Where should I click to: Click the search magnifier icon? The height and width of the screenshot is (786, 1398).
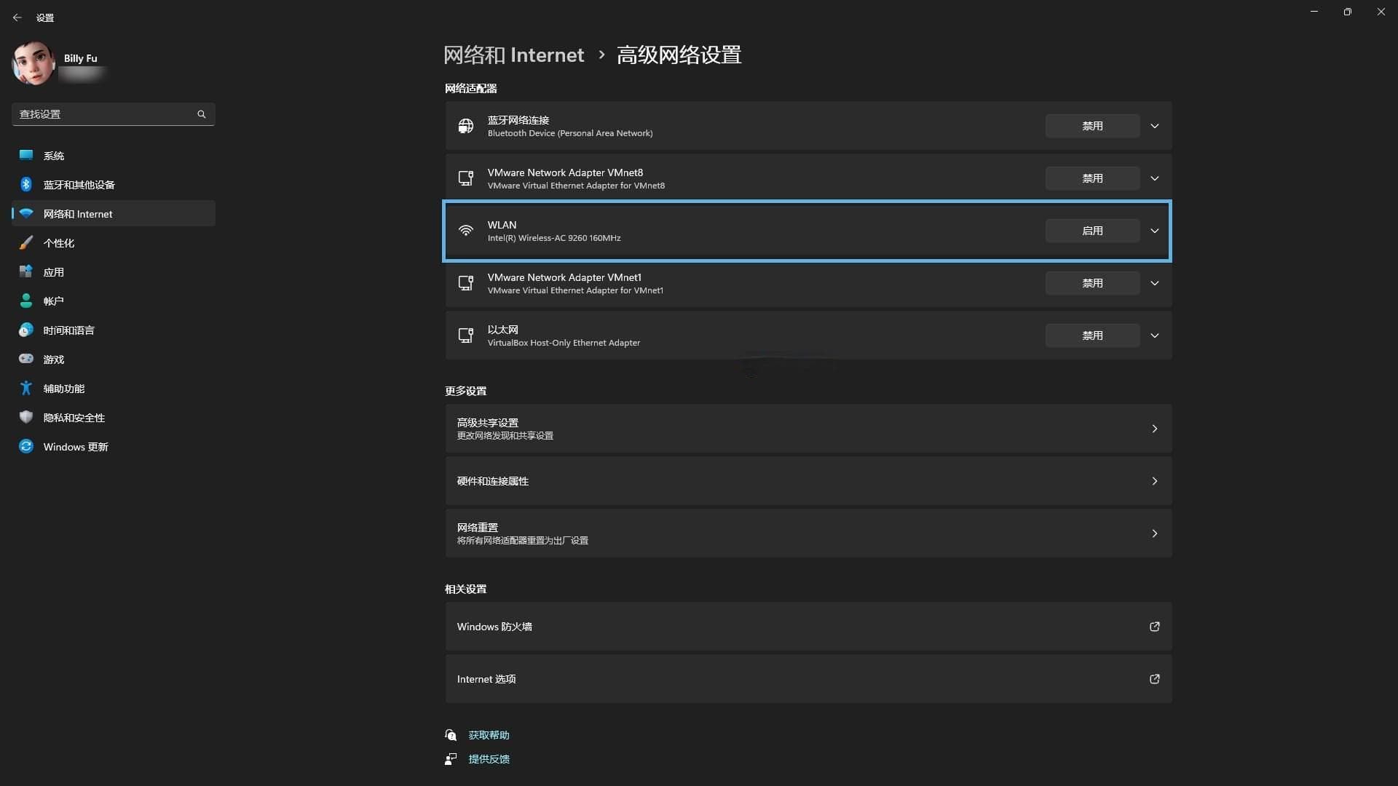pos(202,114)
